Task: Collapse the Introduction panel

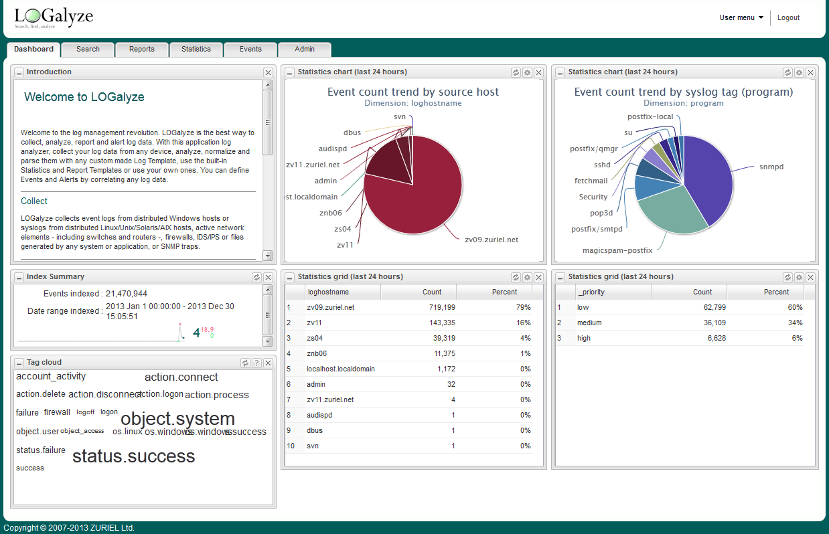Action: [19, 72]
